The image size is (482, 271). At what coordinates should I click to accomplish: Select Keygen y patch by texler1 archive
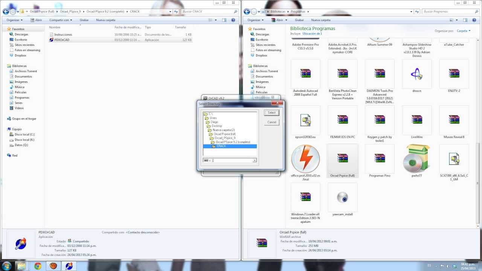point(380,124)
